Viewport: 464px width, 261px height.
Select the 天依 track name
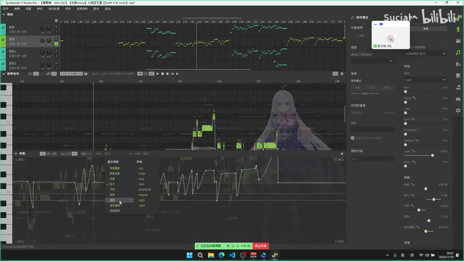coord(12,39)
